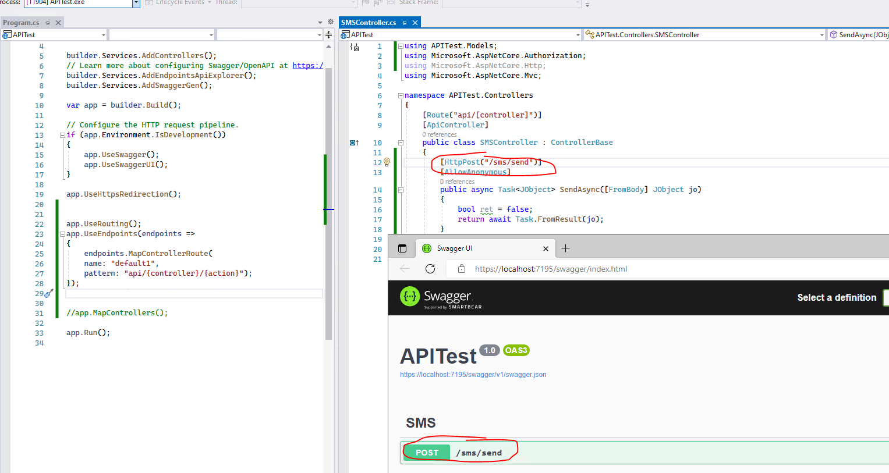Click the text app.UseRouting(); on line 22
Viewport: 889px width, 473px height.
(x=104, y=224)
